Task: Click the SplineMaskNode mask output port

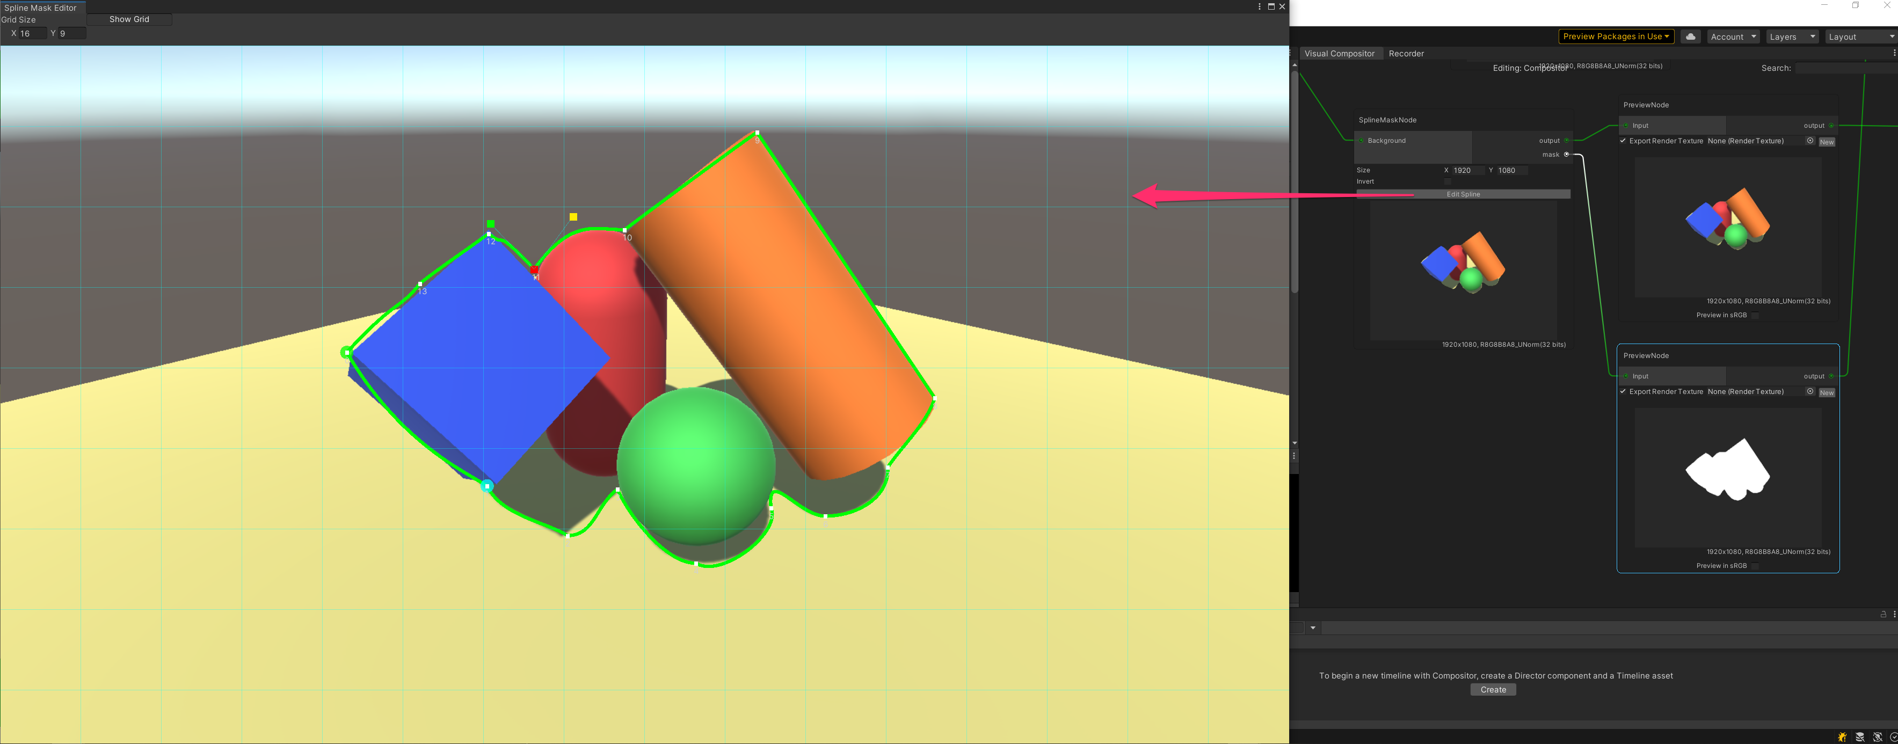Action: pos(1566,155)
